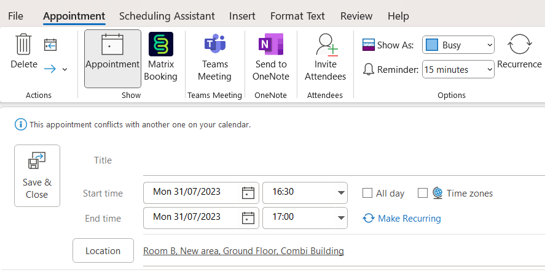Enable the All day checkbox
This screenshot has width=545, height=278.
[x=367, y=193]
